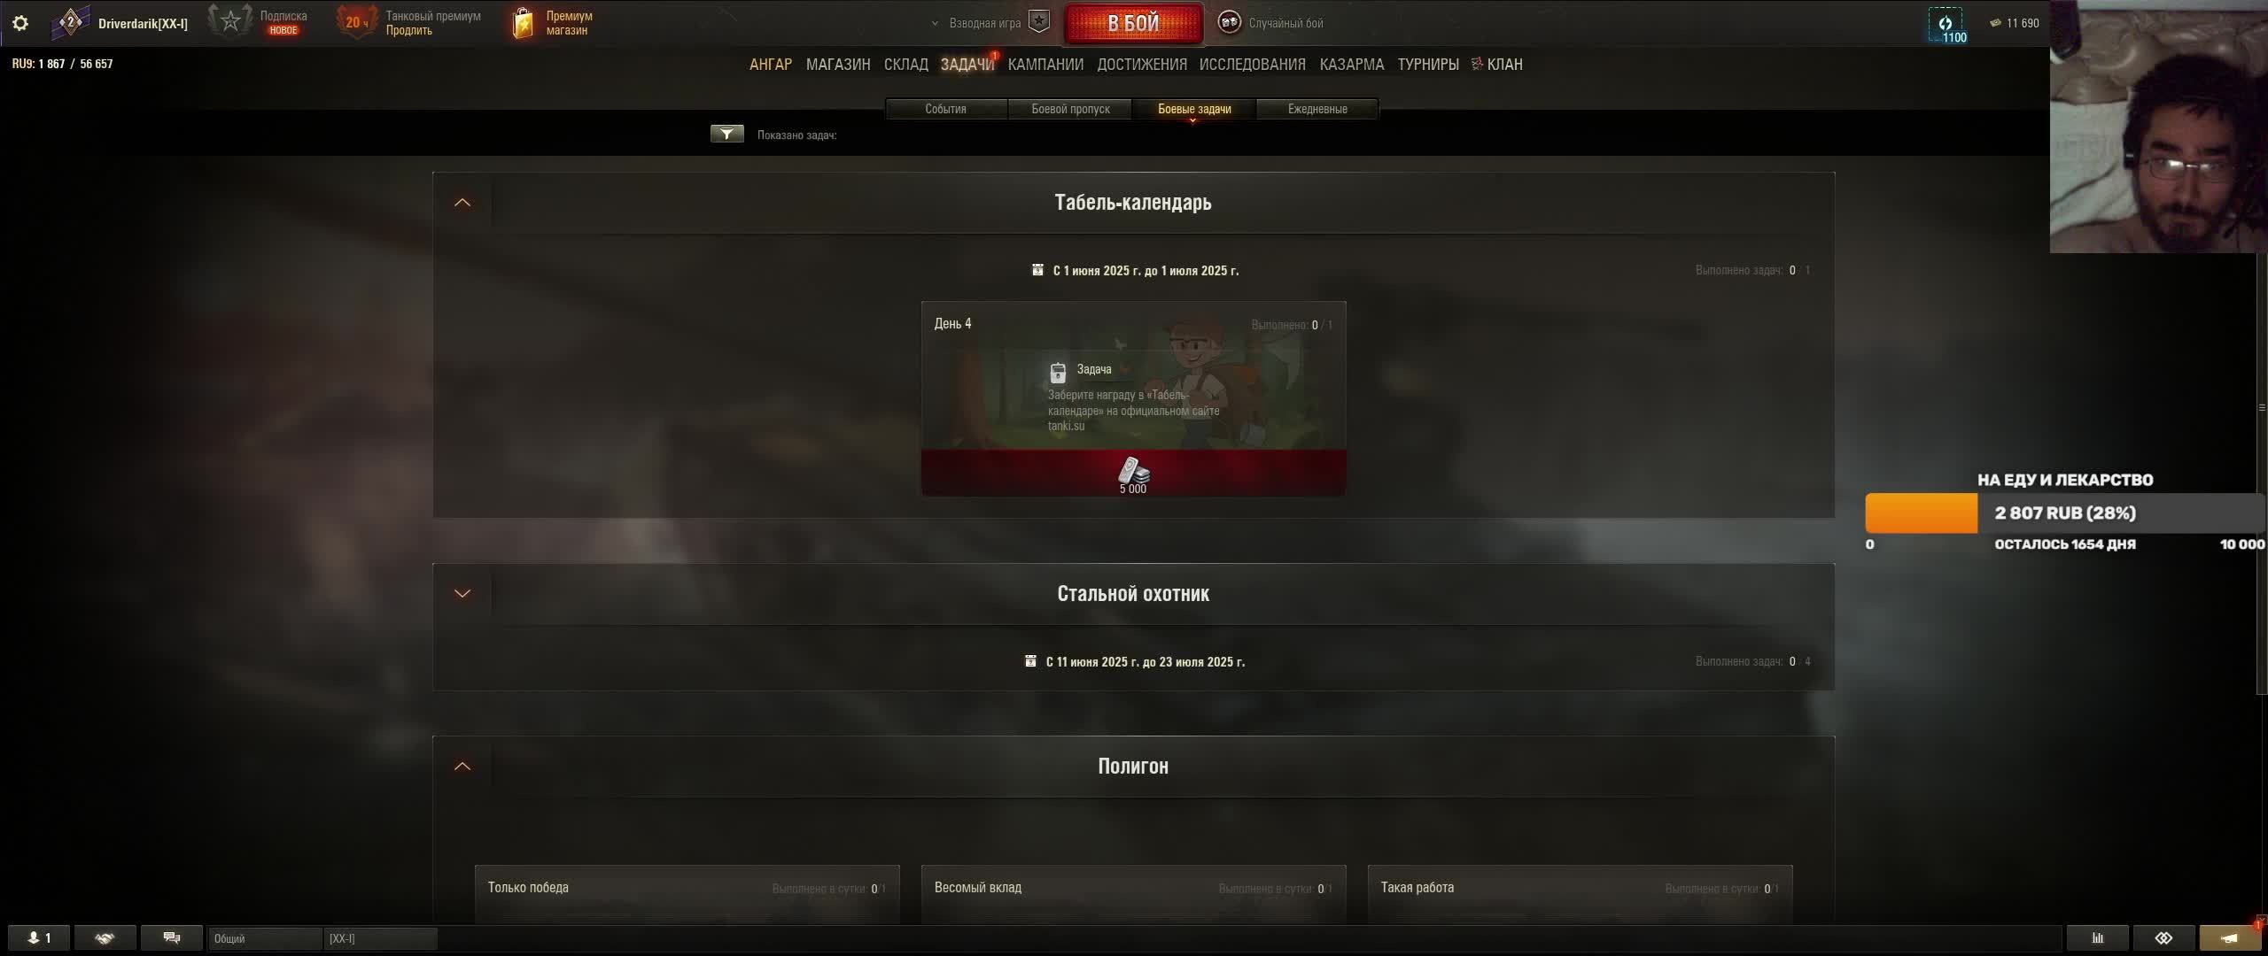Collapse the Полигон section
Screen dimensions: 2268x956
[x=462, y=767]
